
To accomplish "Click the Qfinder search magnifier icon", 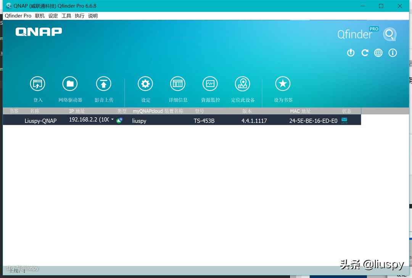I will click(389, 34).
